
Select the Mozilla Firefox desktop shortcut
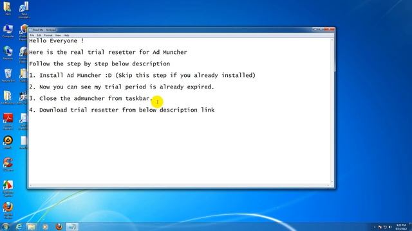click(x=8, y=210)
